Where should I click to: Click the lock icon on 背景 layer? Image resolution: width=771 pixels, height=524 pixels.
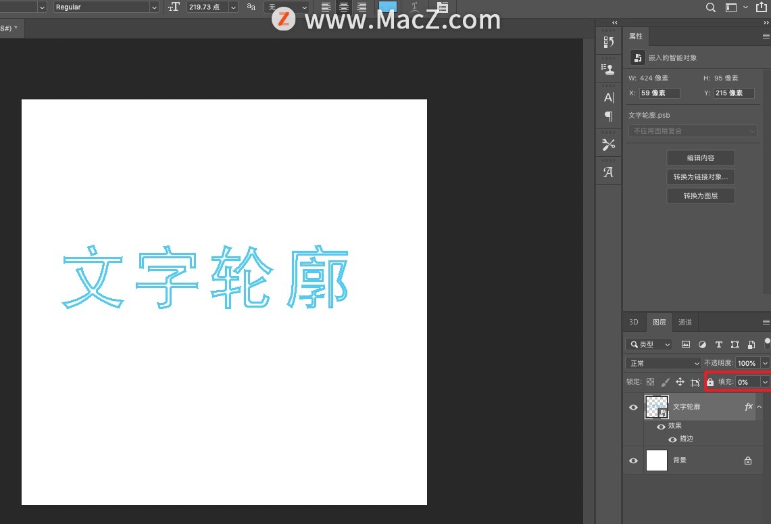748,460
